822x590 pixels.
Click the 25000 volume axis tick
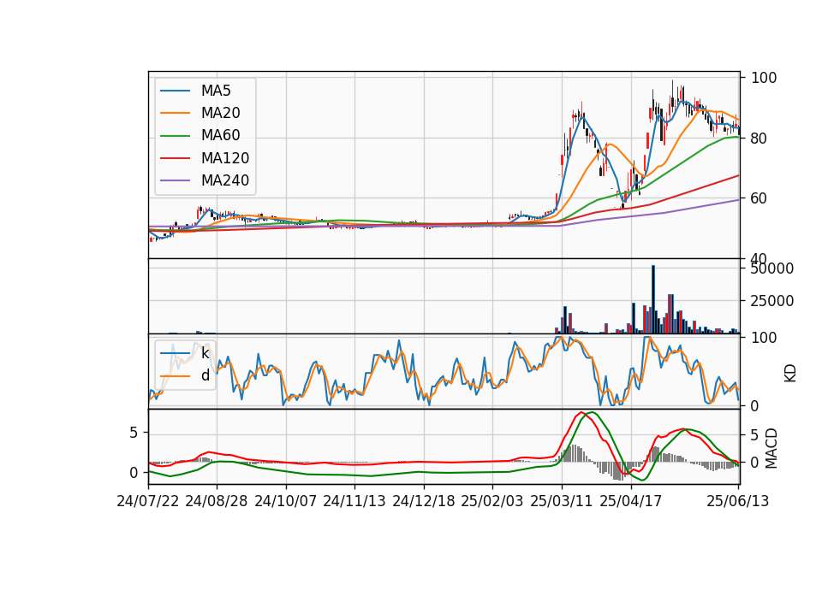772,301
